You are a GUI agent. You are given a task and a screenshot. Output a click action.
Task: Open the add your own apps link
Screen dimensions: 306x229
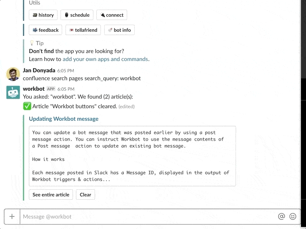105,59
